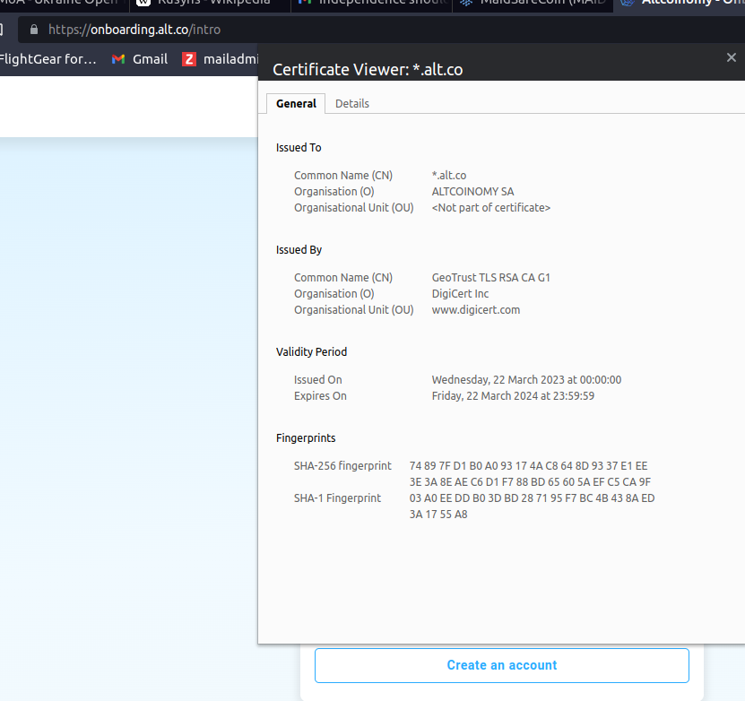Viewport: 745px width, 701px height.
Task: Click the "Issued On" label
Action: [318, 379]
